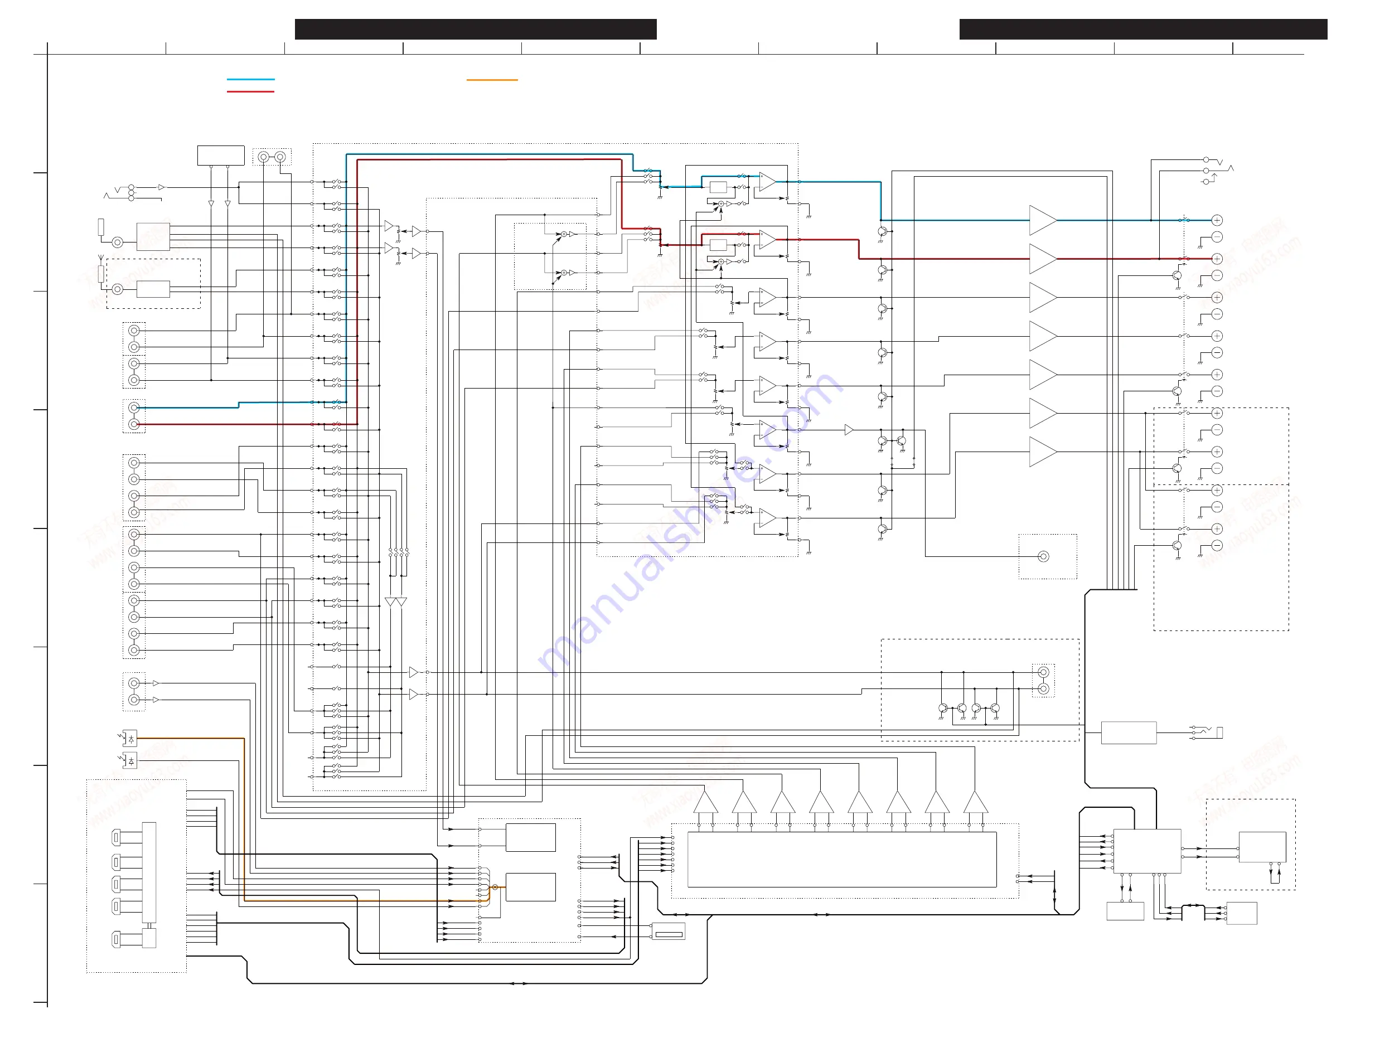Select the right black title bar
This screenshot has width=1375, height=1043.
1143,29
